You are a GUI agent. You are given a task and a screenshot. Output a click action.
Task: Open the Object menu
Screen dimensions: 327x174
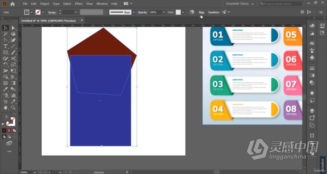(x=45, y=4)
